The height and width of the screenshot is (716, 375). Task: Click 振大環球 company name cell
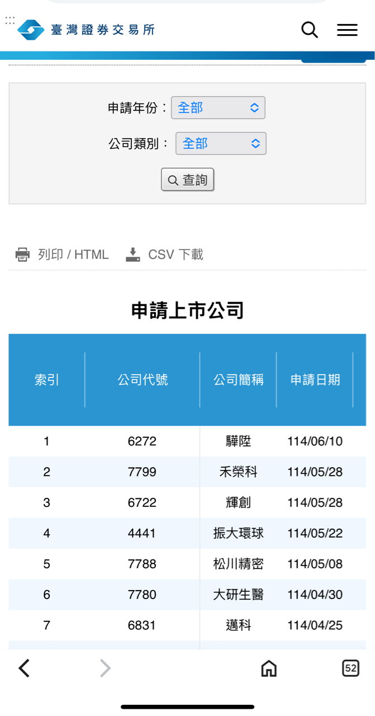pos(239,533)
